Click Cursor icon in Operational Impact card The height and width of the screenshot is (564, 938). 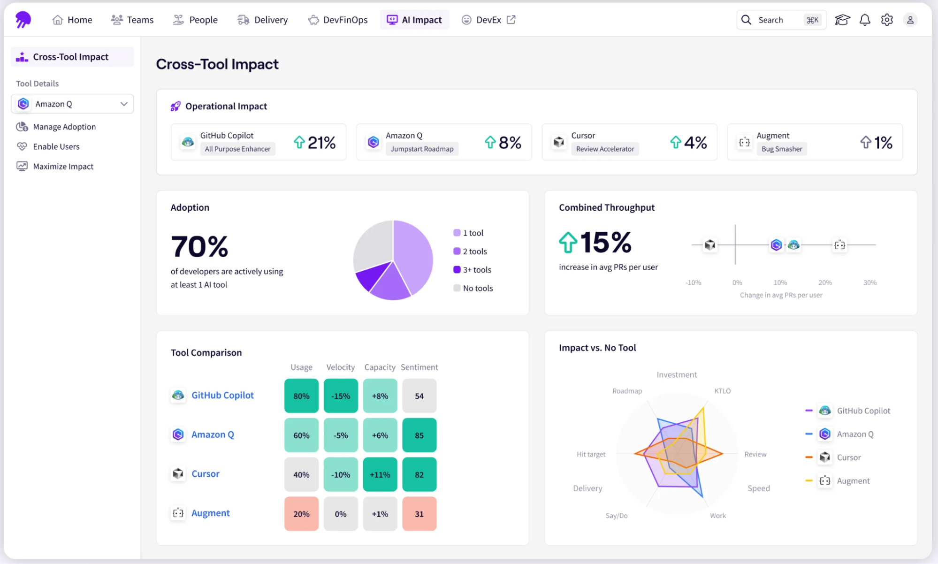tap(559, 142)
